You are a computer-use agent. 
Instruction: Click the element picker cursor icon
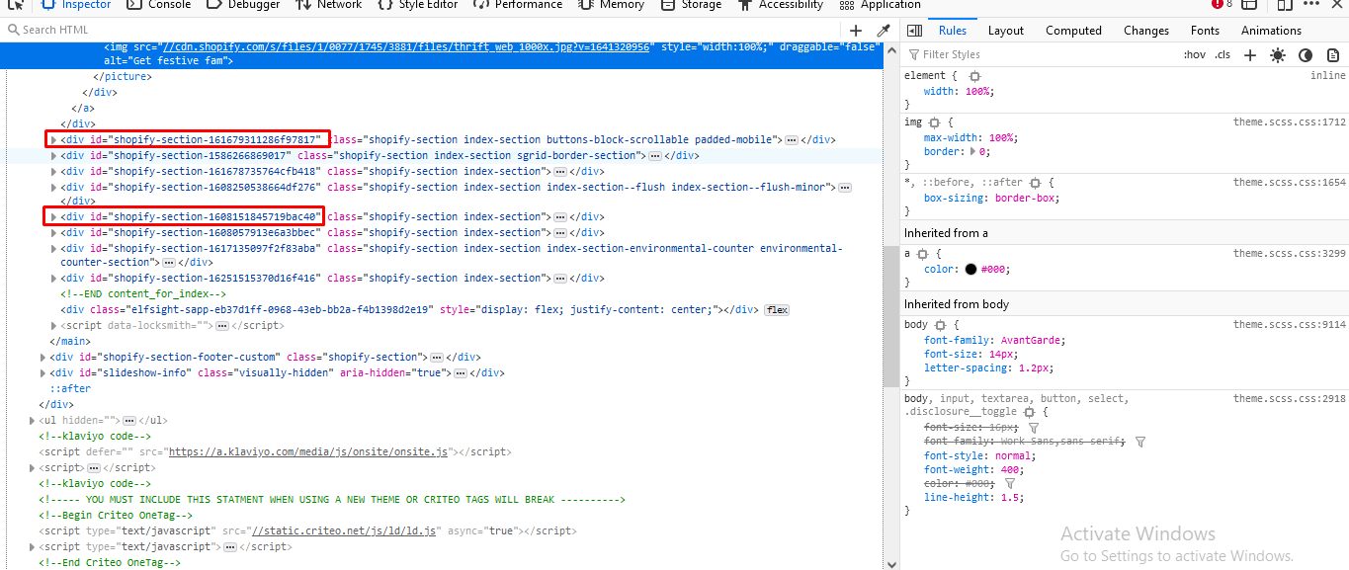click(16, 5)
